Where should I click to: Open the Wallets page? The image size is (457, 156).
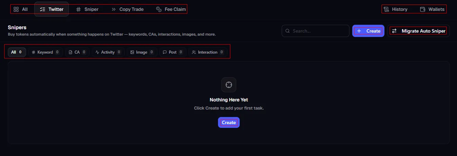pos(432,9)
